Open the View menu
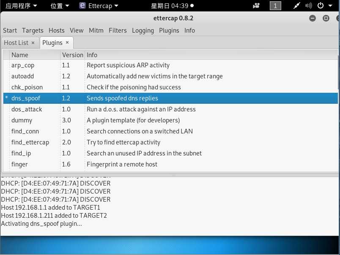 (77, 30)
